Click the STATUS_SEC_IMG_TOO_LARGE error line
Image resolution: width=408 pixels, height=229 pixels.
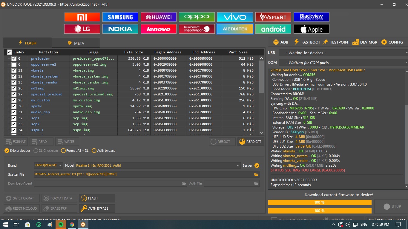tap(308, 170)
